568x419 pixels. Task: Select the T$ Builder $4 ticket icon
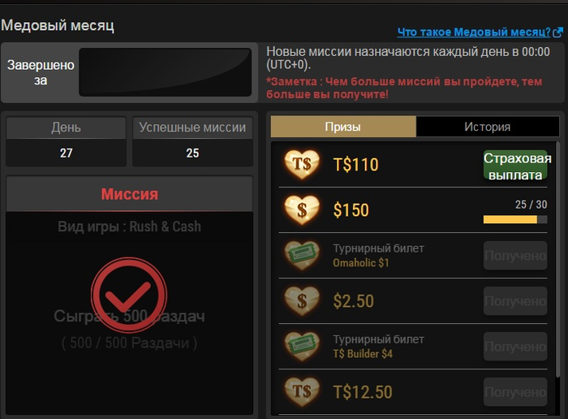[x=302, y=347]
